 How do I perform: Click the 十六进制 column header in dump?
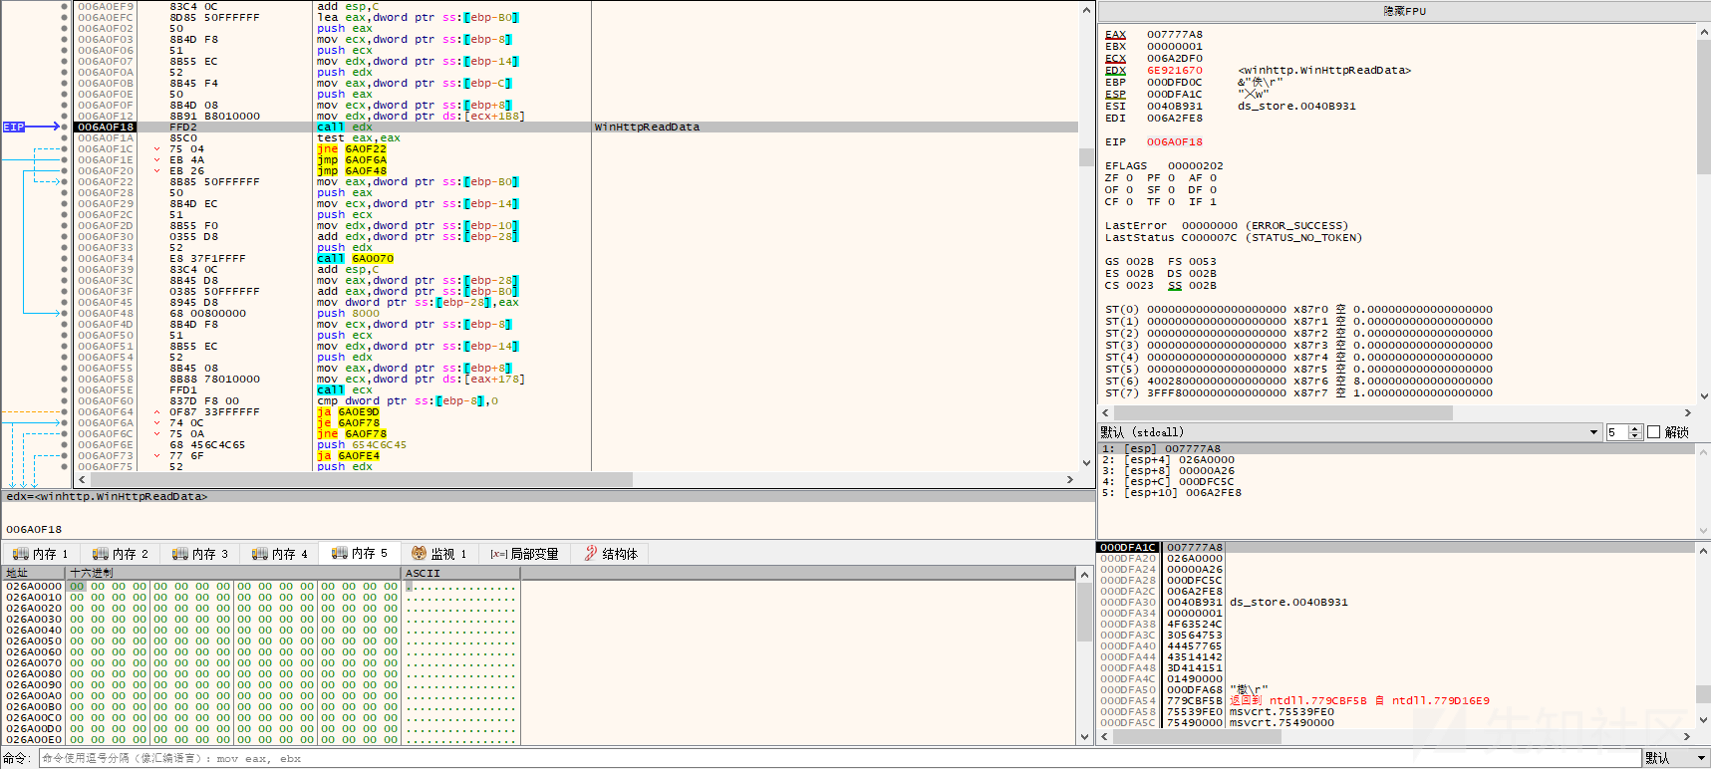[x=234, y=574]
